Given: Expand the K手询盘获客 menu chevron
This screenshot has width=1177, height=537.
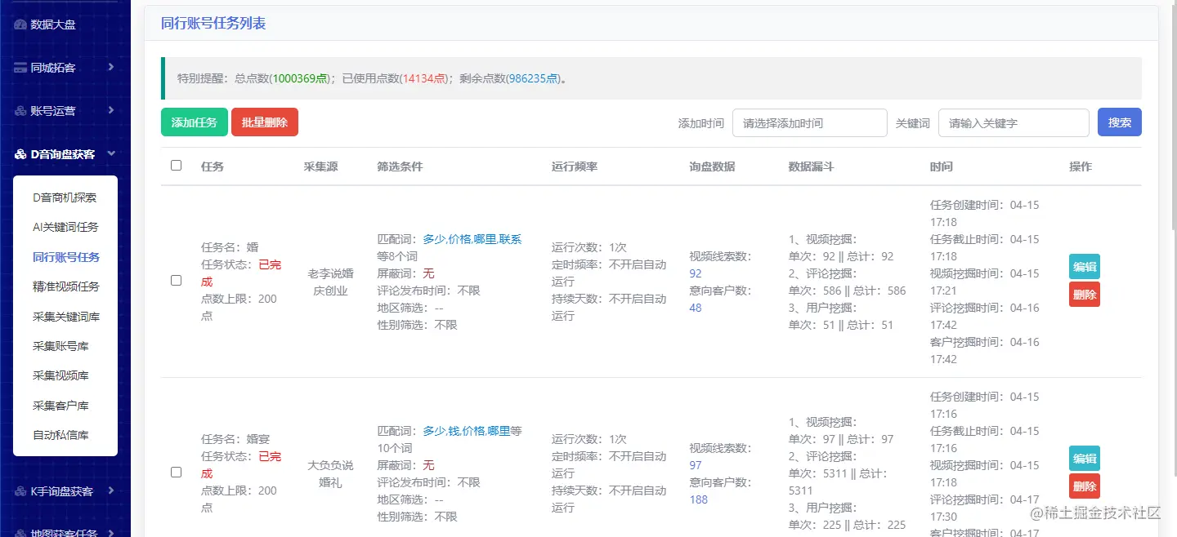Looking at the screenshot, I should coord(110,490).
